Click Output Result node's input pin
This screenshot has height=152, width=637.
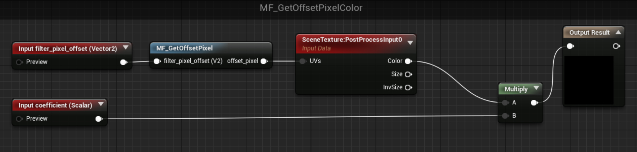tap(570, 46)
